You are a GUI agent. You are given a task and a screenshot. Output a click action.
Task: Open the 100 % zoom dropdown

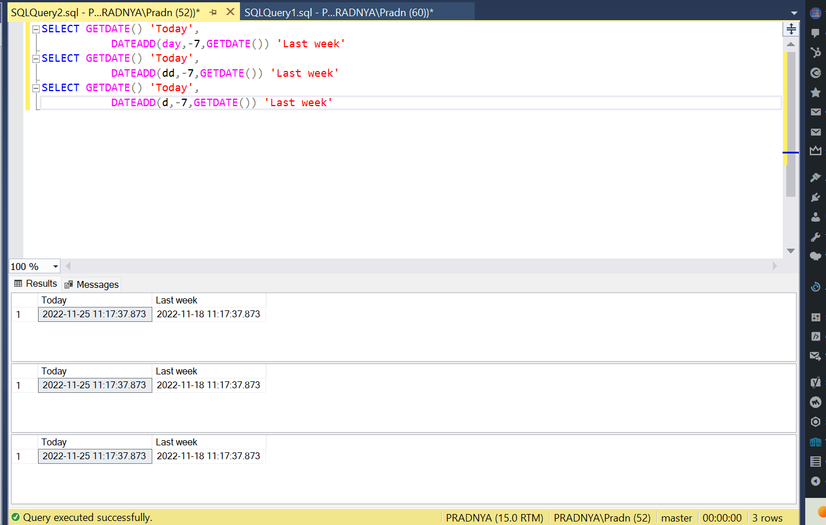(55, 267)
